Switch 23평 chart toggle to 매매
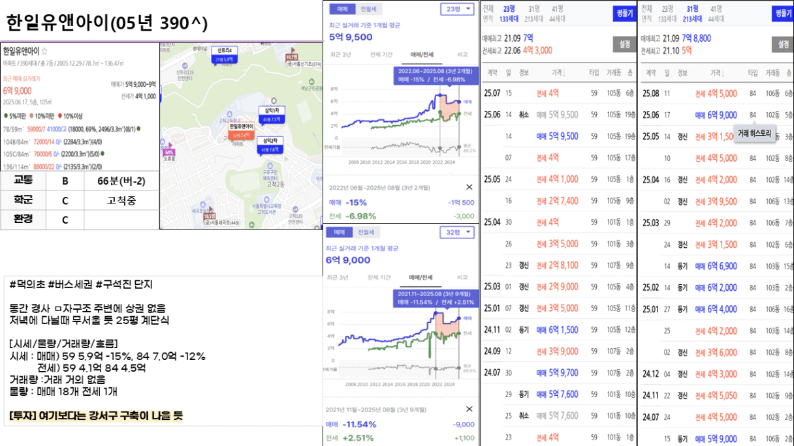This screenshot has height=446, width=794. (343, 9)
